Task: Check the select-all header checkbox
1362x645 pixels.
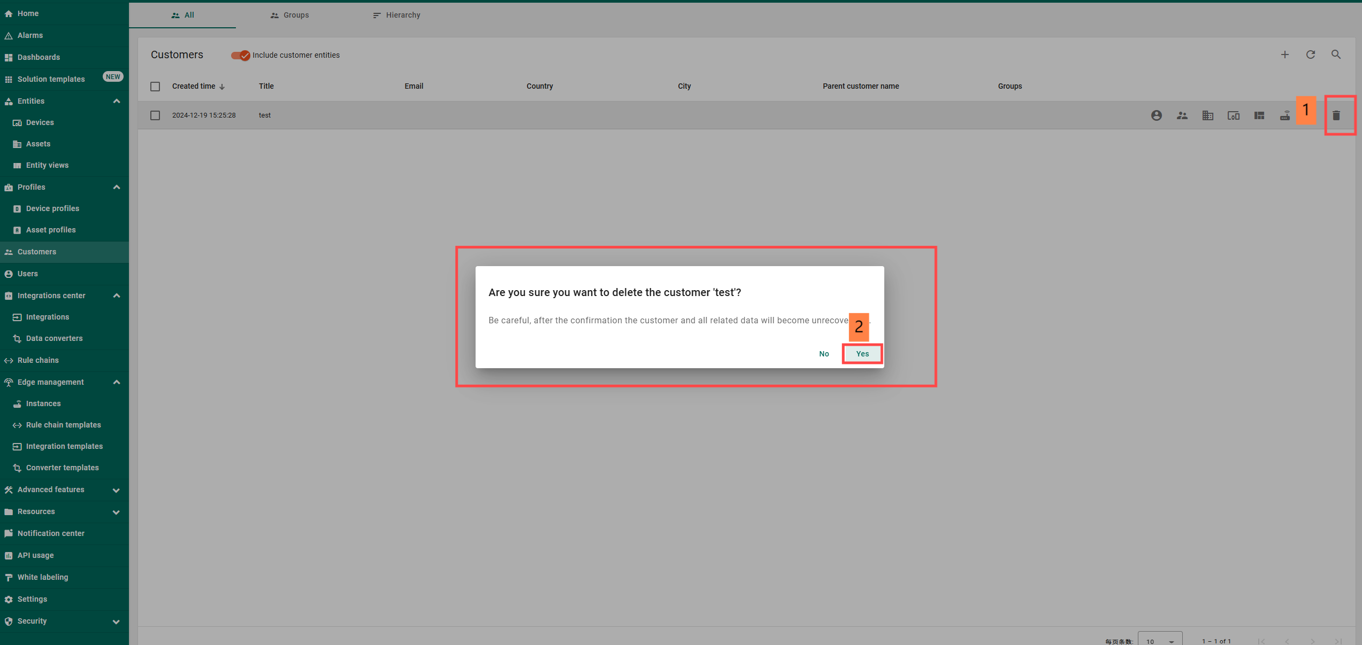Action: tap(155, 86)
